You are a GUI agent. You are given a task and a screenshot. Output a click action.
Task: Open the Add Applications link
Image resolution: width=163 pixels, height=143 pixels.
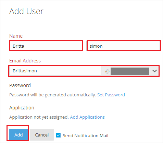[x=87, y=117]
